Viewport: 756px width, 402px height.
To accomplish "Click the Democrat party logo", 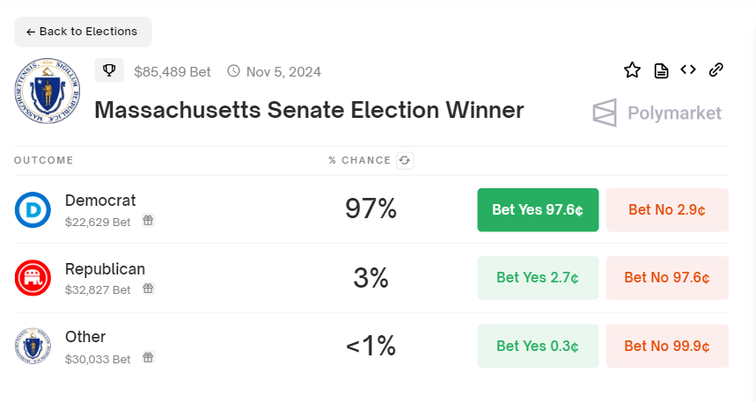I will pos(33,209).
